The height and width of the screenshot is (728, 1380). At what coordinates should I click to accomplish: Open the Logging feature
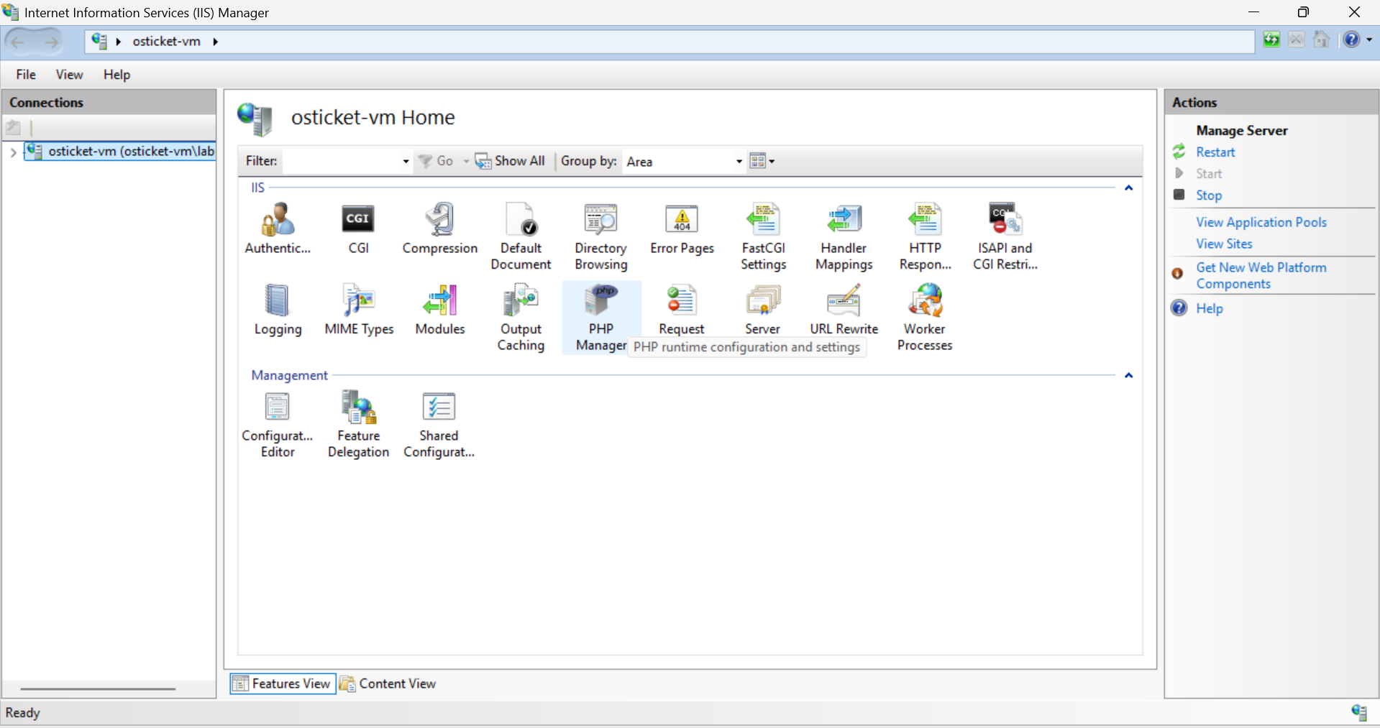point(278,310)
